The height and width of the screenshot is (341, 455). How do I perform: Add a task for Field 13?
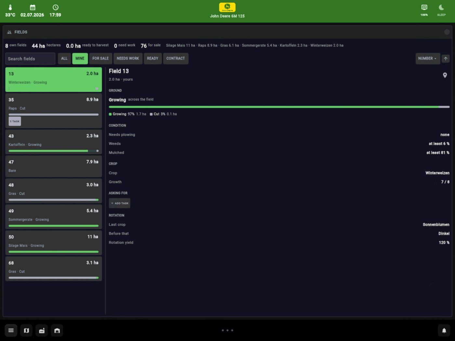pos(120,203)
